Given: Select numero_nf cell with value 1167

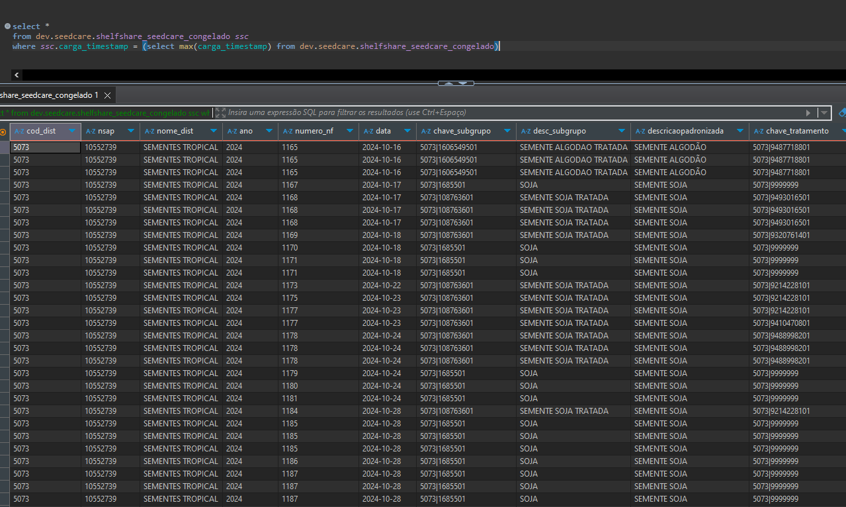Looking at the screenshot, I should [318, 185].
